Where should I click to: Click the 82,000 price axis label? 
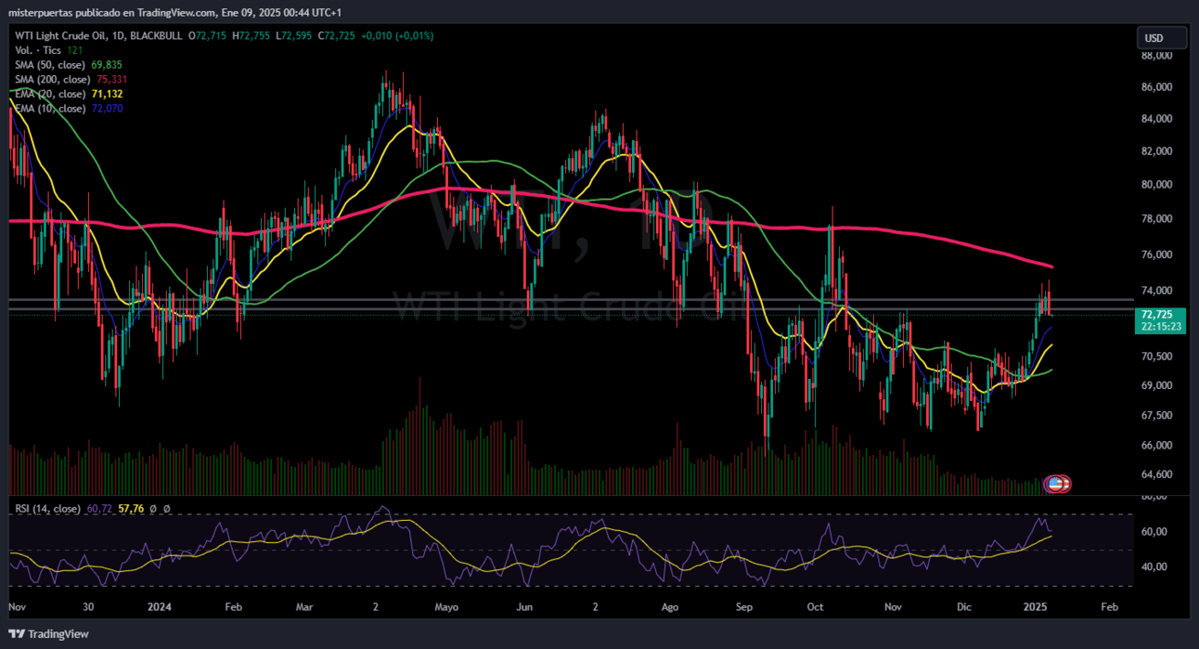click(1157, 151)
